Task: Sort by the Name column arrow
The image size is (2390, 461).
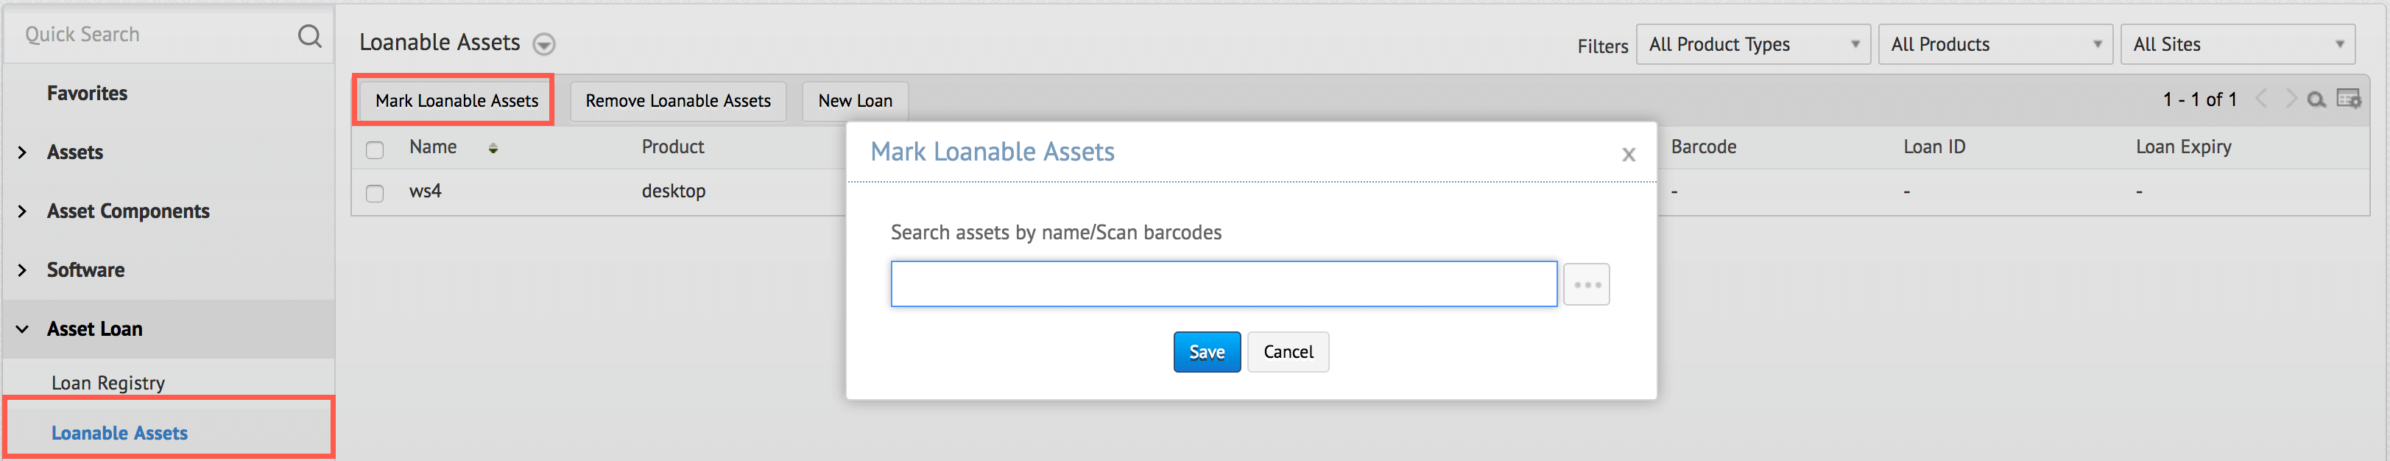Action: pos(493,149)
